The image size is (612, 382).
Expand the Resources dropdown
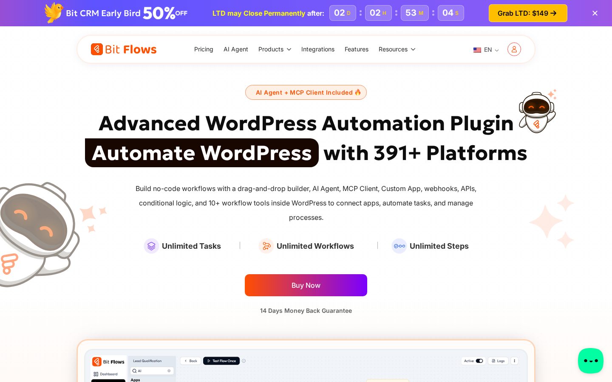[x=397, y=49]
